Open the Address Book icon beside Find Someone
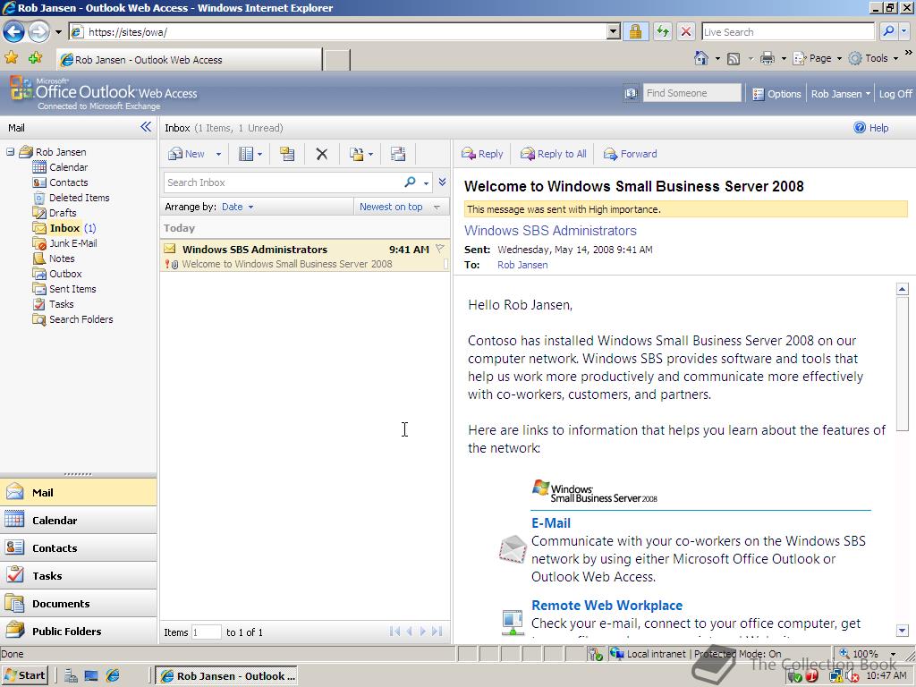This screenshot has height=687, width=916. [631, 93]
